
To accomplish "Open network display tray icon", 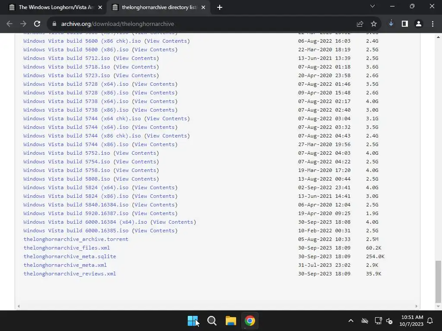I will click(378, 321).
